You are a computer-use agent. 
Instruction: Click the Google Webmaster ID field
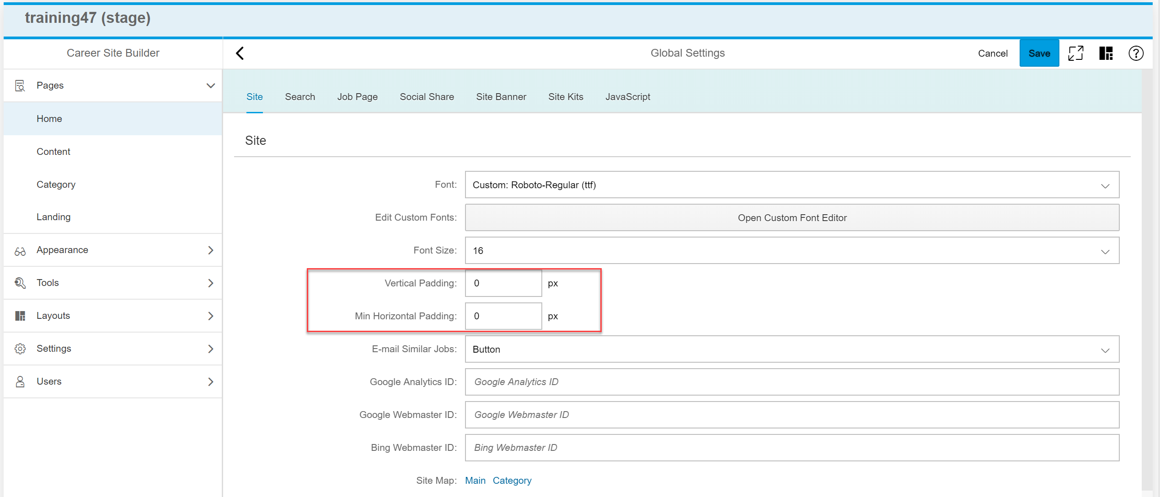pyautogui.click(x=792, y=415)
